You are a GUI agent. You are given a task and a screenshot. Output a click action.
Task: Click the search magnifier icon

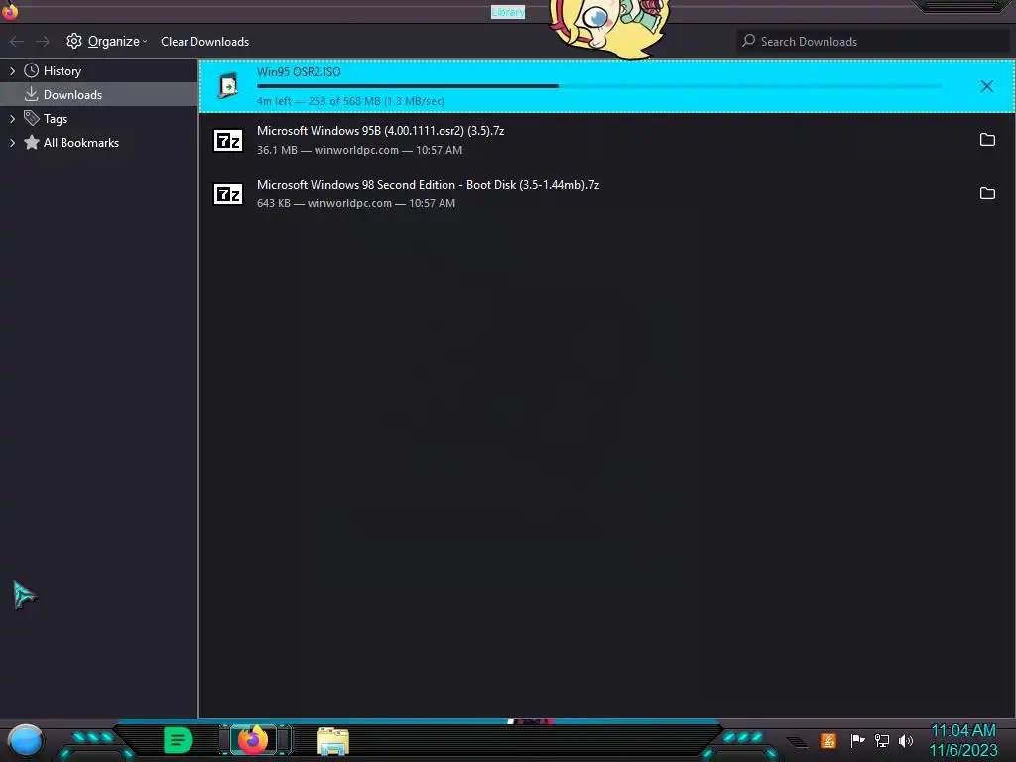[x=748, y=41]
